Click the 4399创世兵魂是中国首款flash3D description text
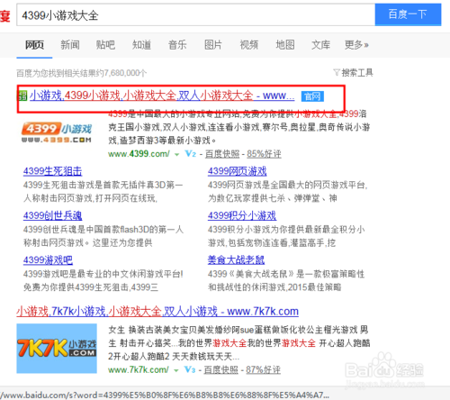Image resolution: width=450 pixels, height=400 pixels. (x=103, y=236)
